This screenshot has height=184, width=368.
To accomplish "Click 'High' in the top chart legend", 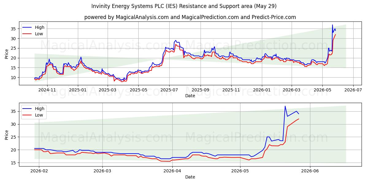I will coord(40,27).
